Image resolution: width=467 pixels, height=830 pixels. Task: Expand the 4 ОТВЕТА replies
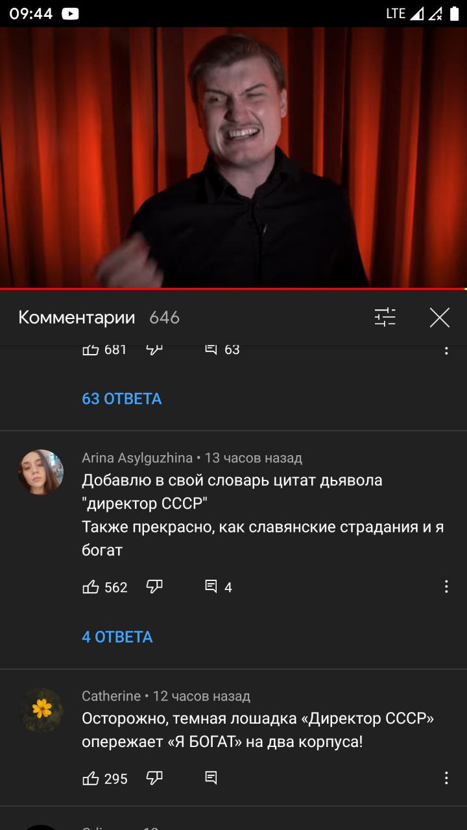coord(117,637)
